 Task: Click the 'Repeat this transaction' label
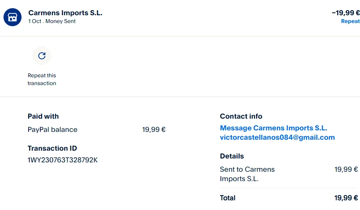[x=42, y=79]
